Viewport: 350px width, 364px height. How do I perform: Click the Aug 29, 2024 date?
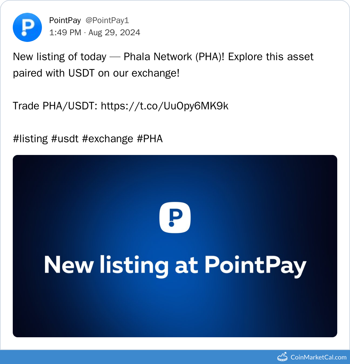coord(114,33)
